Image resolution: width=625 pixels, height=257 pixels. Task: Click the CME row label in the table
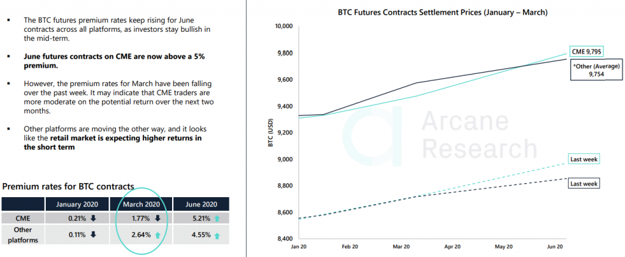(x=23, y=217)
